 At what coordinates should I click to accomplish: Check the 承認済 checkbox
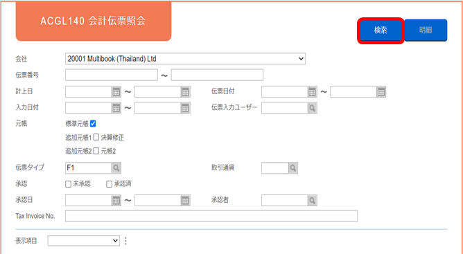[110, 184]
